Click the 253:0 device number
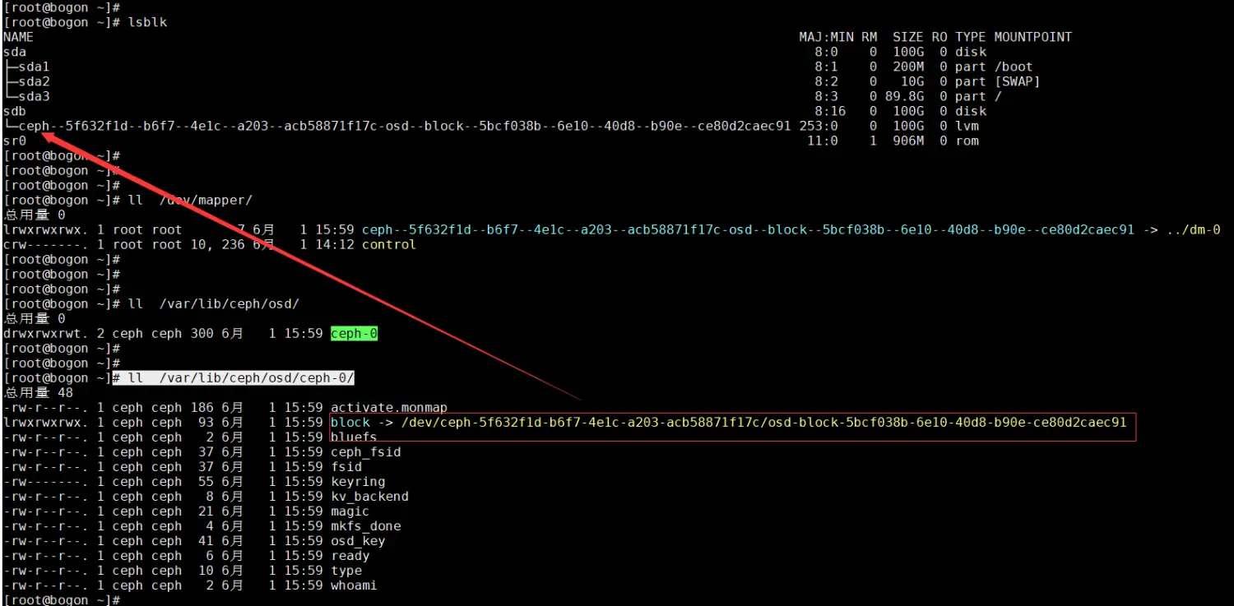 click(x=818, y=126)
